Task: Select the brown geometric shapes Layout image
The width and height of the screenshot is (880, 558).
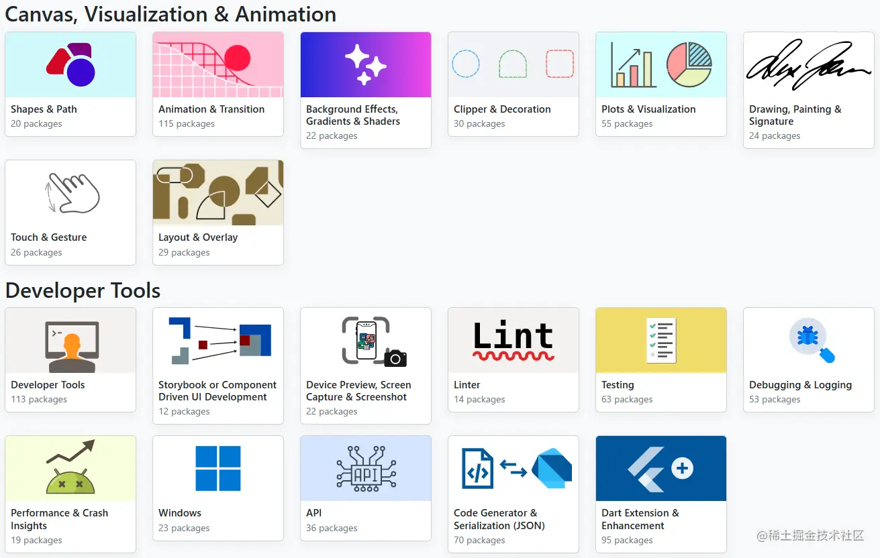Action: (218, 192)
